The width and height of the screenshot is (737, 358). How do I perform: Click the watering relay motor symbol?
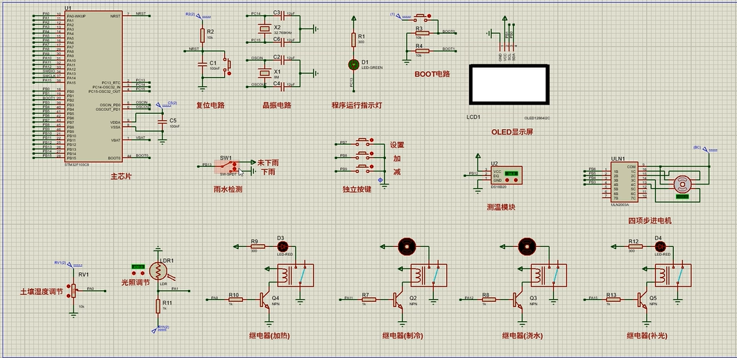point(527,246)
